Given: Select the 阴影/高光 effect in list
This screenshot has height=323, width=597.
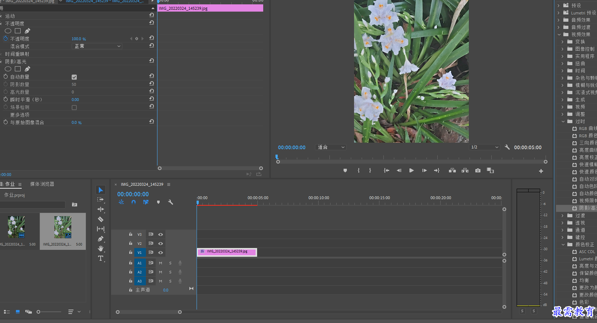Looking at the screenshot, I should tap(576, 208).
